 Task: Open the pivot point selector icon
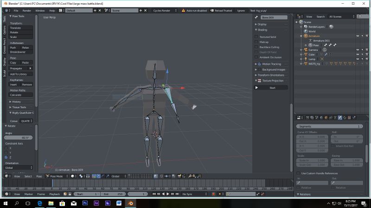coord(82,176)
